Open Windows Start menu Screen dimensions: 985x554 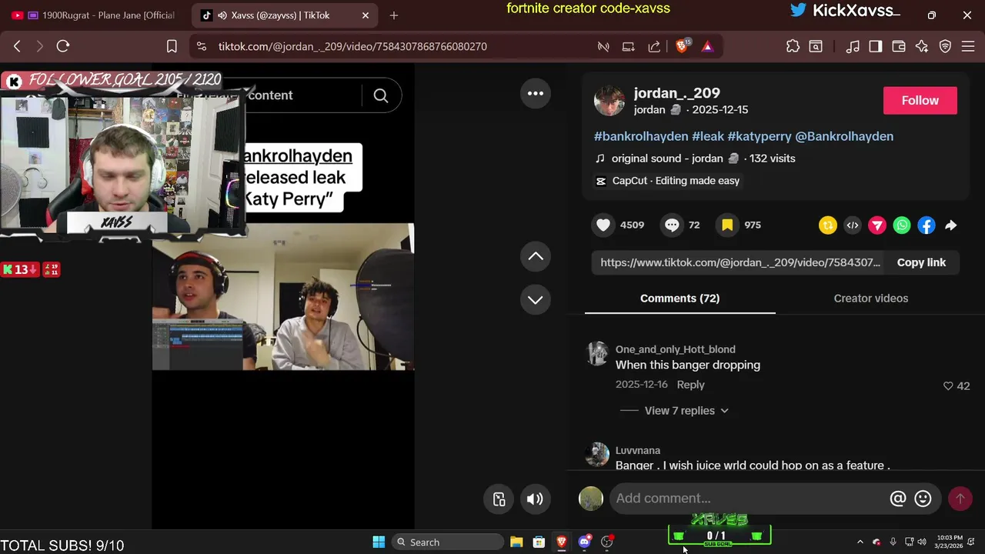pos(379,542)
